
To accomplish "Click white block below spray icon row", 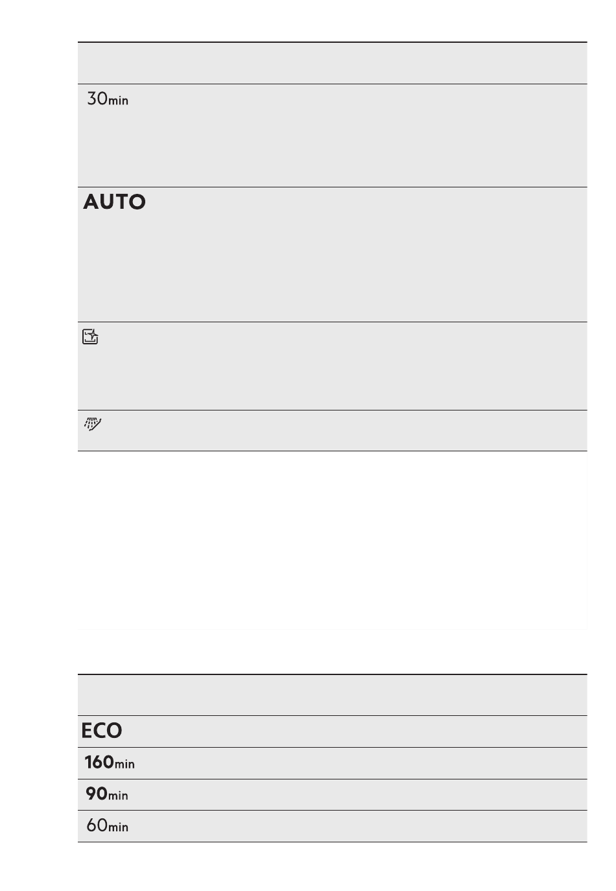I will click(332, 540).
